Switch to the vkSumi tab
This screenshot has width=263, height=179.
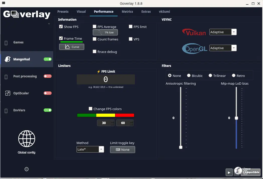pyautogui.click(x=164, y=11)
